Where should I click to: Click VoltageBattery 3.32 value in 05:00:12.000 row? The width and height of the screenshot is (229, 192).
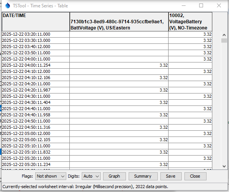(190, 134)
